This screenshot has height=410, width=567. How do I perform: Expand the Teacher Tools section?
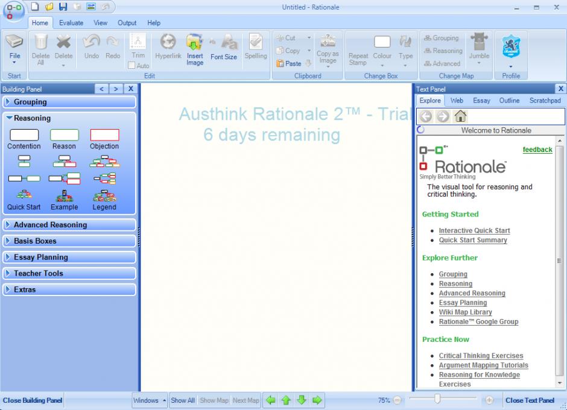[x=69, y=274]
